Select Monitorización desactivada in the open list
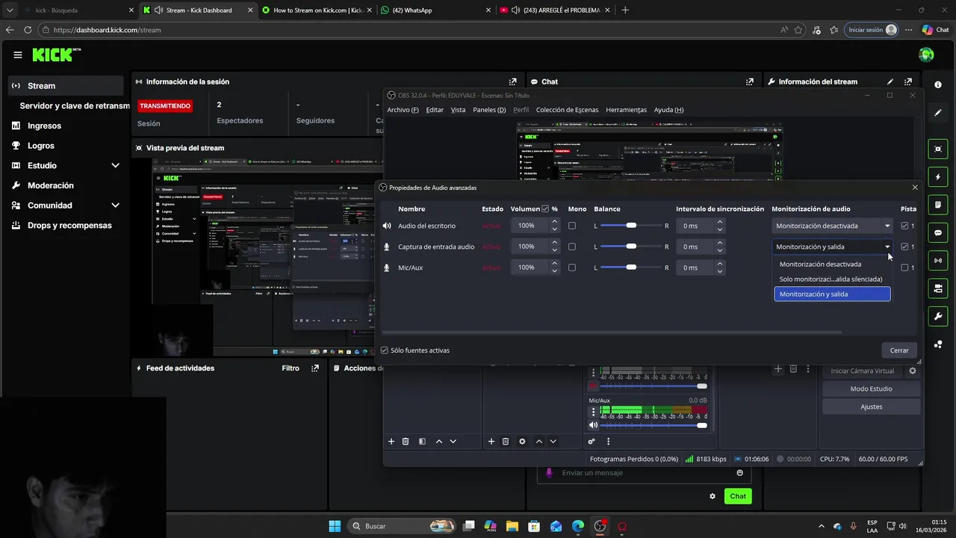Image resolution: width=956 pixels, height=538 pixels. tap(832, 264)
